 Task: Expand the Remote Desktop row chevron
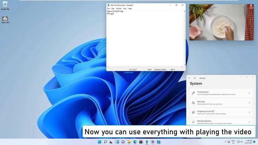tap(250, 122)
